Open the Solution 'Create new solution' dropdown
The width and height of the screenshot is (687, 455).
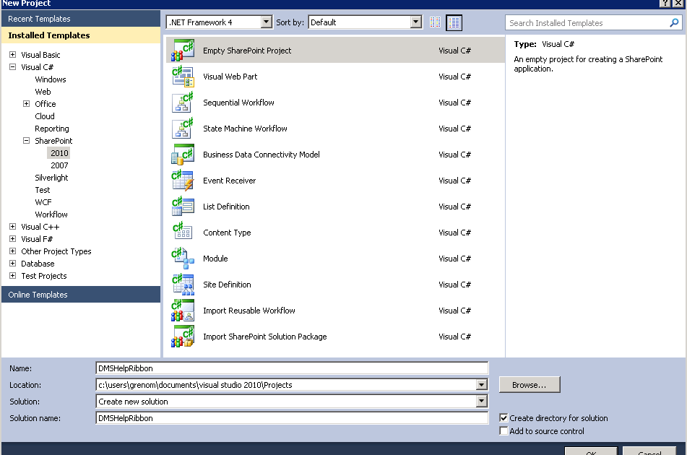[x=482, y=402]
